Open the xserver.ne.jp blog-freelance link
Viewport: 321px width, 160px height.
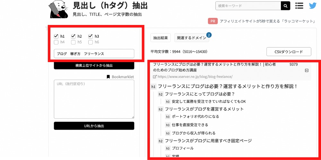[x=195, y=77]
